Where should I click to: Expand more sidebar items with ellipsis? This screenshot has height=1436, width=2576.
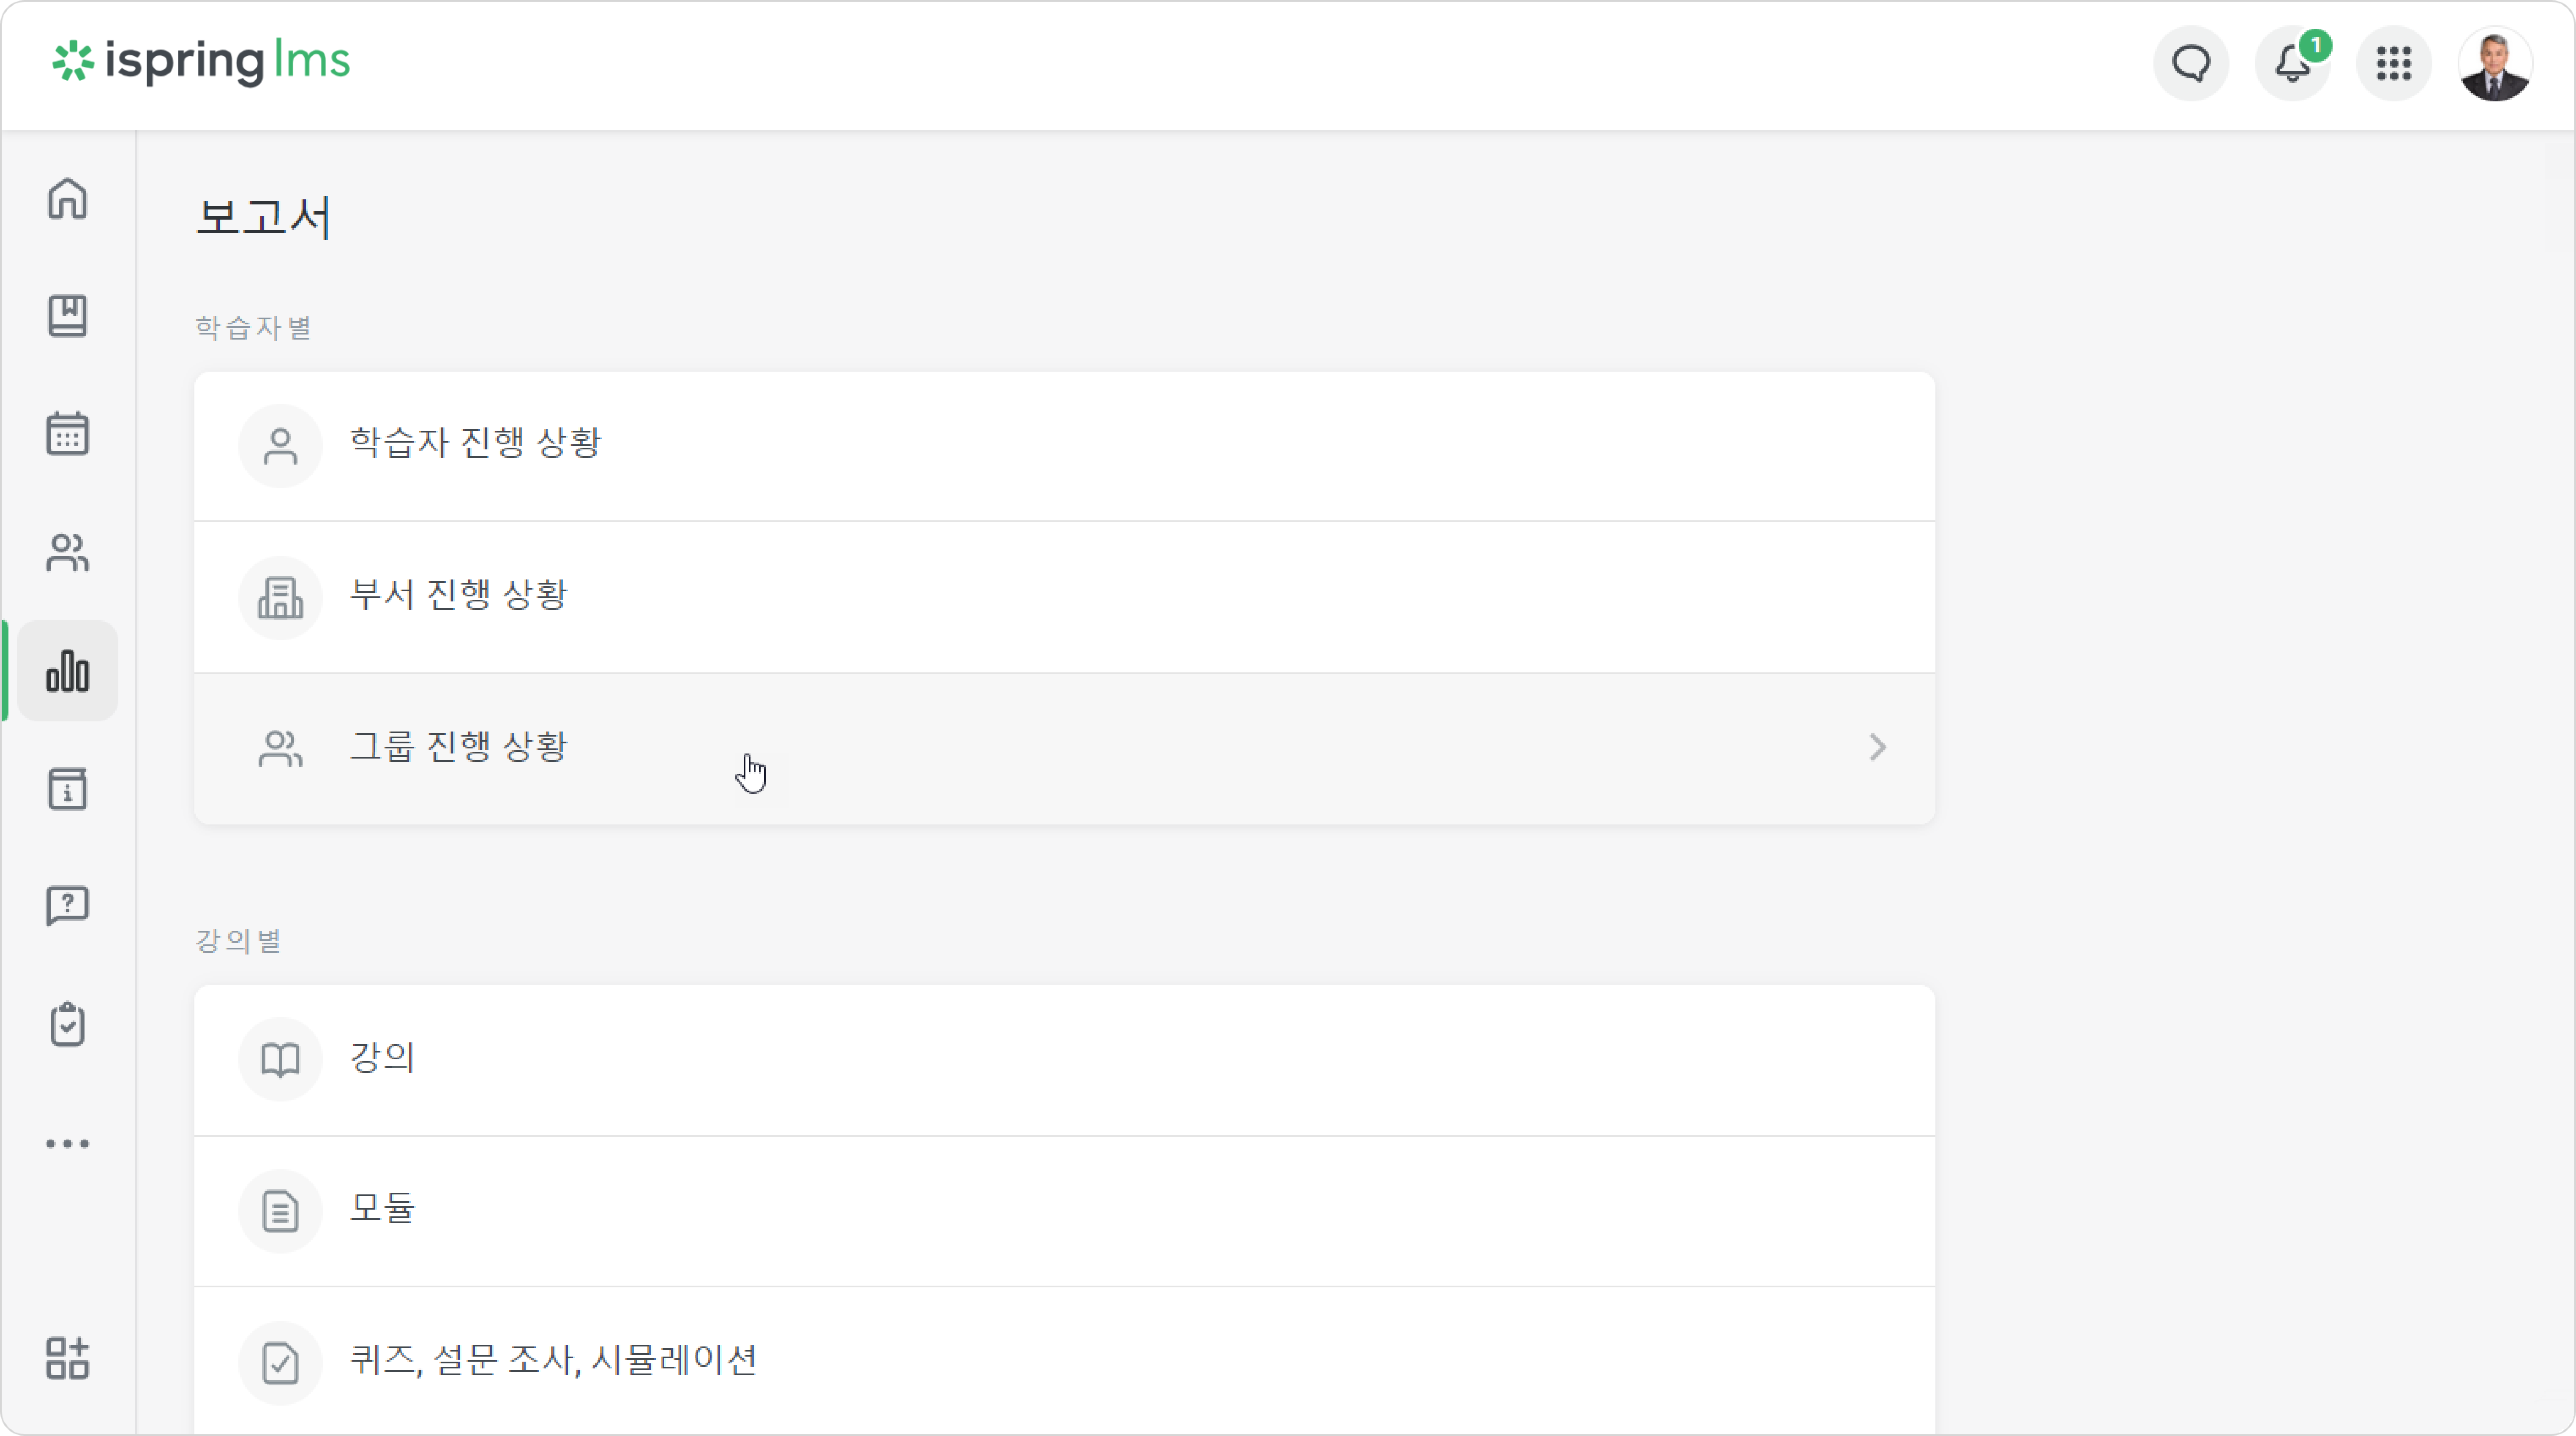pyautogui.click(x=67, y=1143)
